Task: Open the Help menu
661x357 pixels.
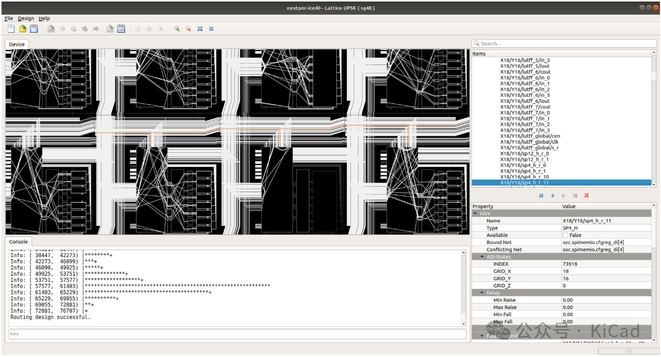Action: tap(44, 18)
